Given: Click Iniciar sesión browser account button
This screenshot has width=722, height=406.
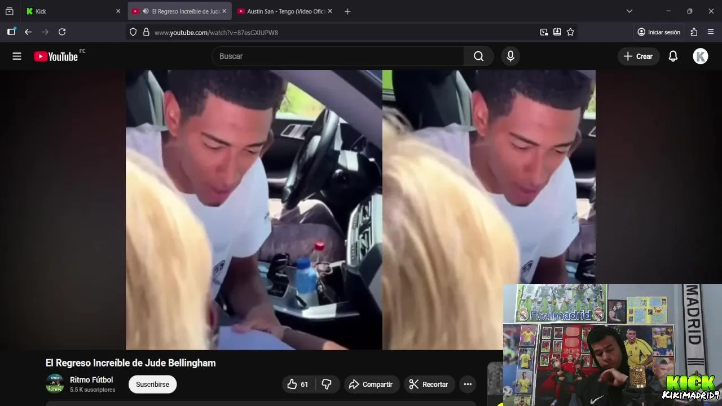Looking at the screenshot, I should point(659,32).
